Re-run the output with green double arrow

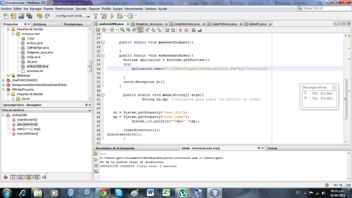pos(96,154)
